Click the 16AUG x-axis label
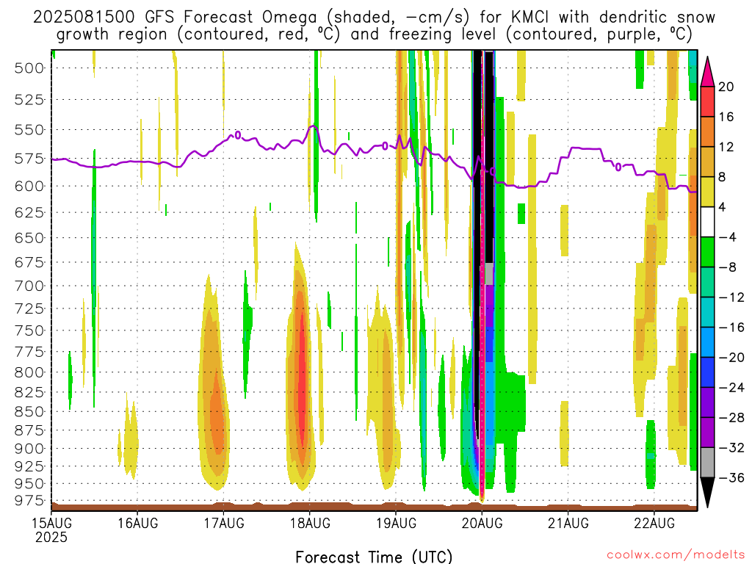The width and height of the screenshot is (752, 564). click(137, 523)
